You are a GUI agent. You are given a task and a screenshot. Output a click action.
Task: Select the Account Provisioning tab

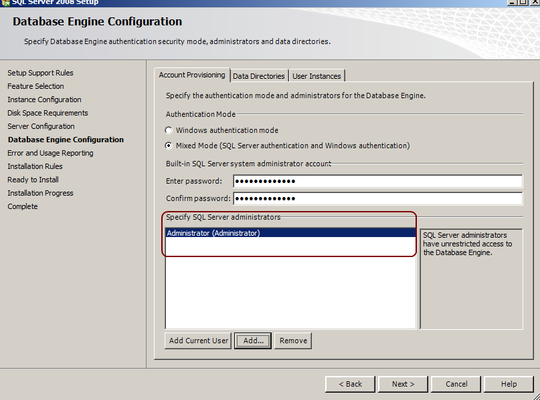[192, 75]
